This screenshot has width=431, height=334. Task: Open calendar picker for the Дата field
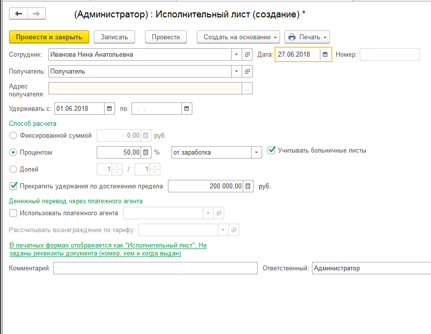[x=325, y=55]
